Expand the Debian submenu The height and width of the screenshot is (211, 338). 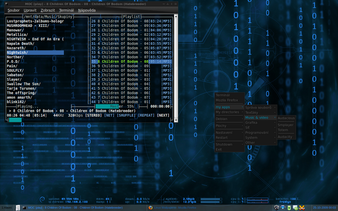[229, 119]
